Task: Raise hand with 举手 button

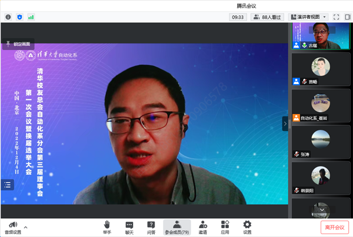Action: point(107,228)
